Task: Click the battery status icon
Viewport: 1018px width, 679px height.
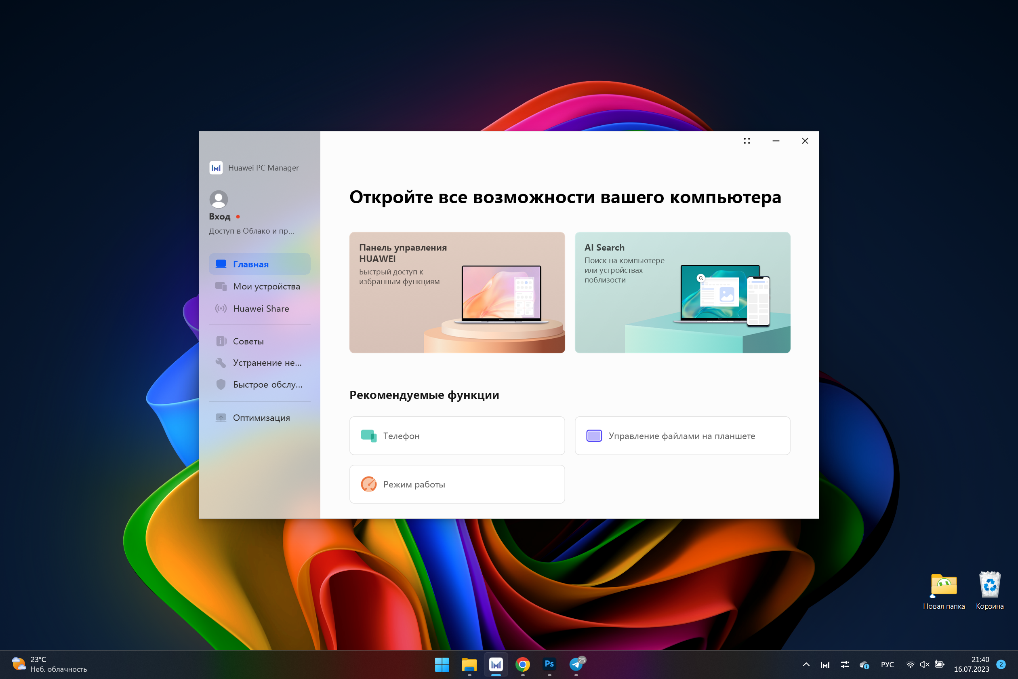Action: [x=939, y=664]
